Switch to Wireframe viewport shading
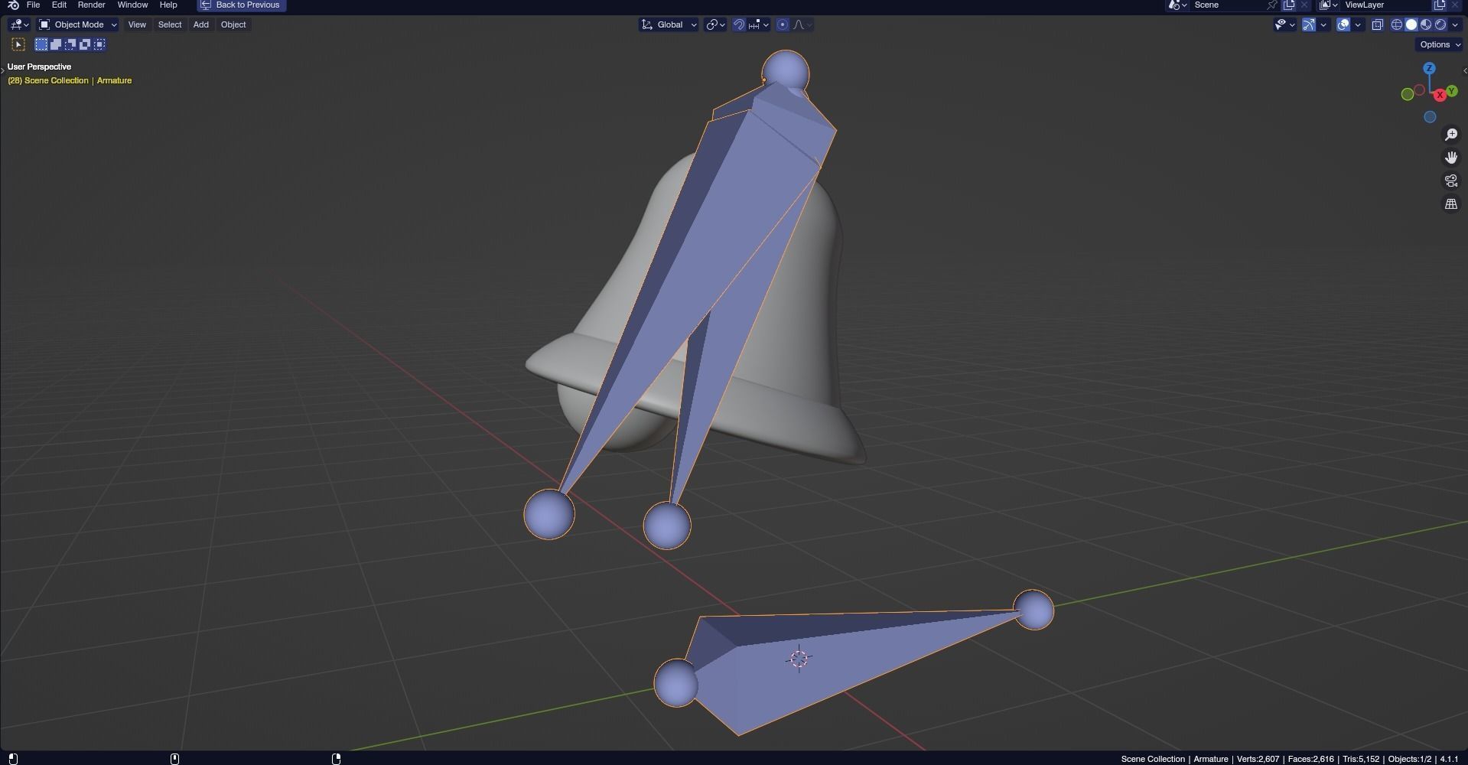1468x765 pixels. [1397, 24]
